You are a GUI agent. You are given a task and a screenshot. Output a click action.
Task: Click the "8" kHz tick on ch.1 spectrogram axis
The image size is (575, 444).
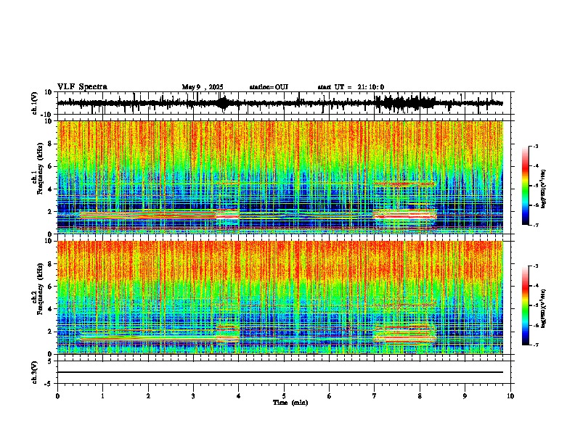[x=52, y=144]
